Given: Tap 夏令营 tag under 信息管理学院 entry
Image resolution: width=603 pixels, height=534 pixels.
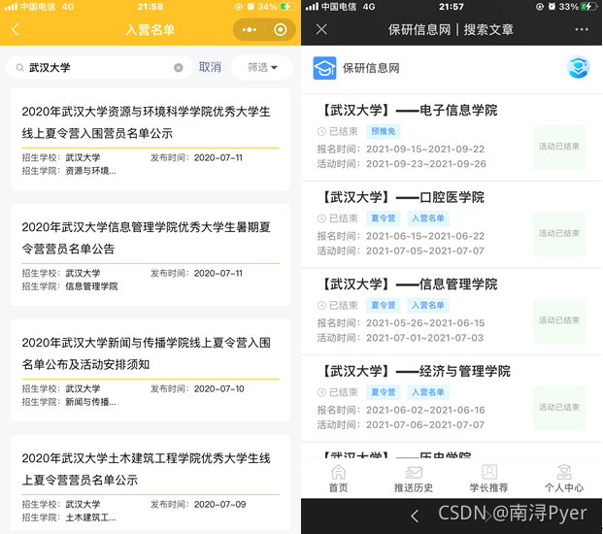Looking at the screenshot, I should pyautogui.click(x=383, y=305).
